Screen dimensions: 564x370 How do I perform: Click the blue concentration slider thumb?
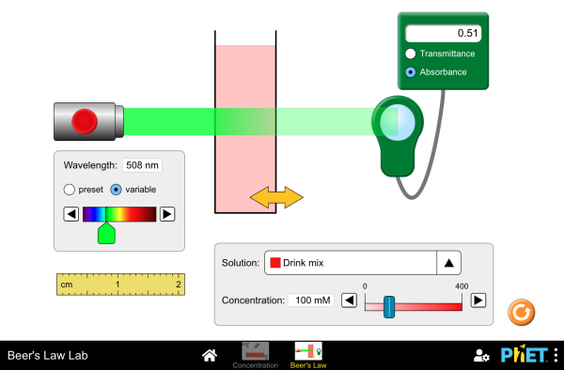coord(389,307)
